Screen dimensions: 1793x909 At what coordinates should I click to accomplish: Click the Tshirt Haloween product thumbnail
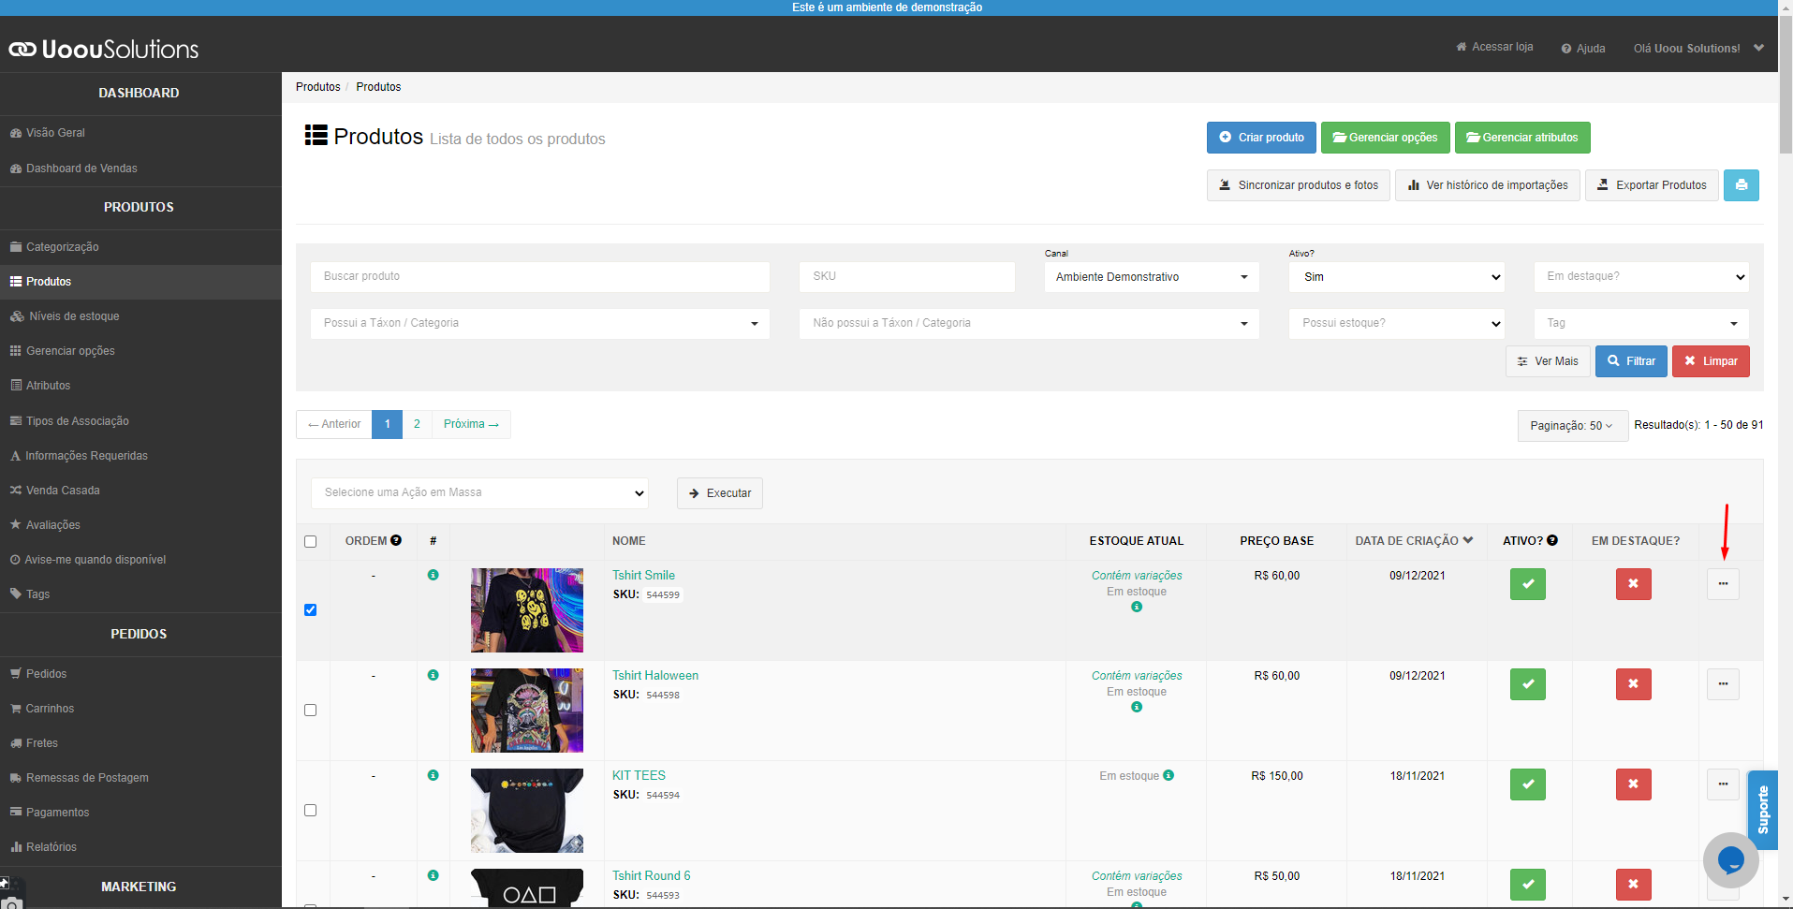(x=527, y=711)
